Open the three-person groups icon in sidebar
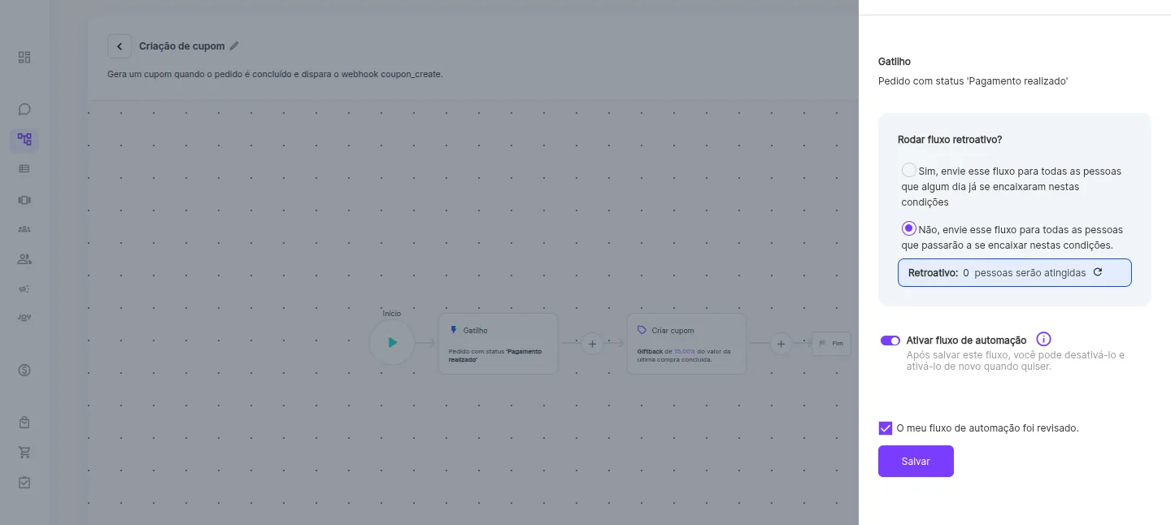 24,229
